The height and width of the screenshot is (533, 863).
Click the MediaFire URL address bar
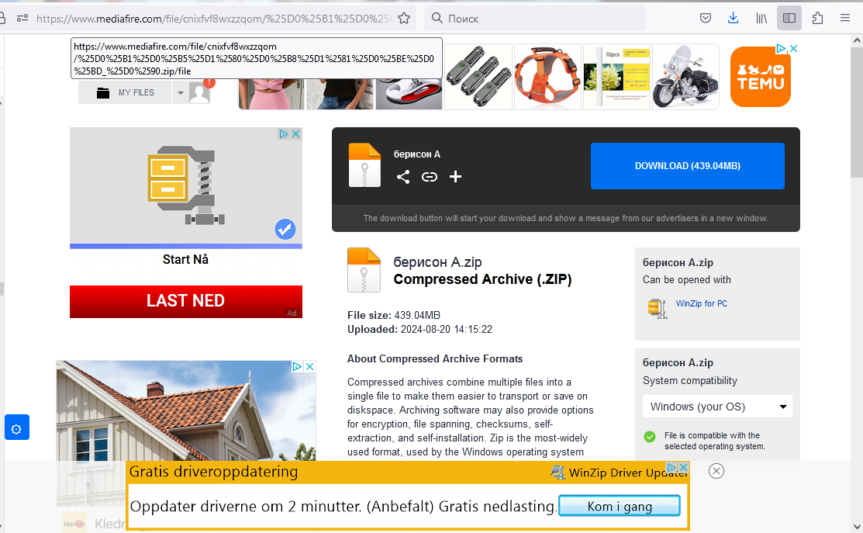213,19
